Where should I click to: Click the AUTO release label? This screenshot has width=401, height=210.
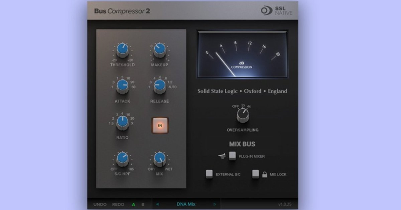172,87
